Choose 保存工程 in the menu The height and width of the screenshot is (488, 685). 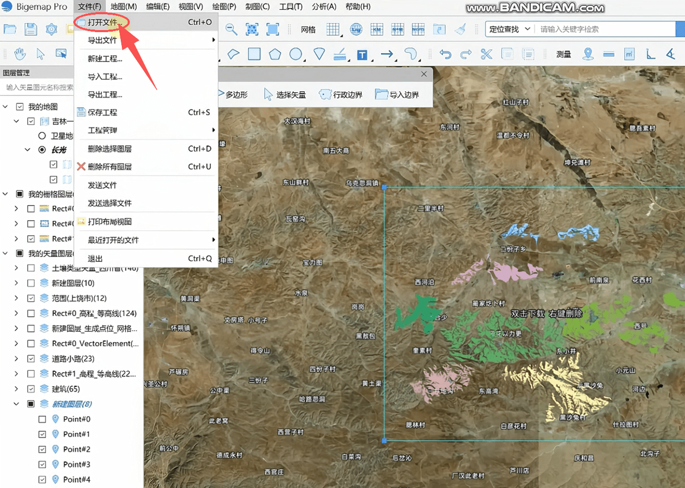pos(146,112)
